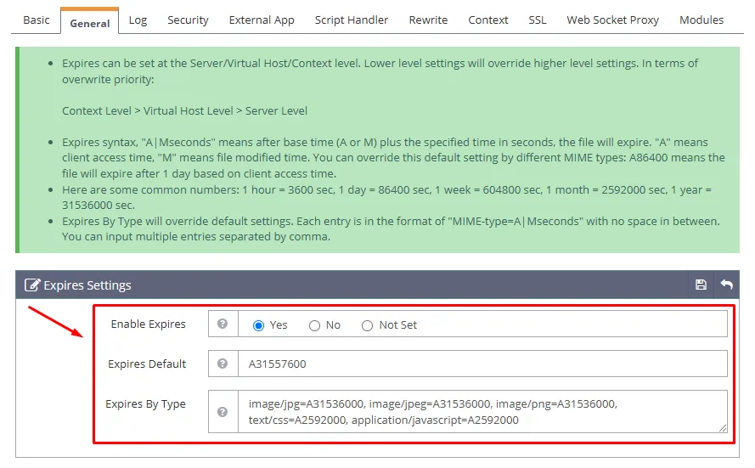Open the Script Handler tab
Screen dimensions: 755x468
(x=352, y=20)
